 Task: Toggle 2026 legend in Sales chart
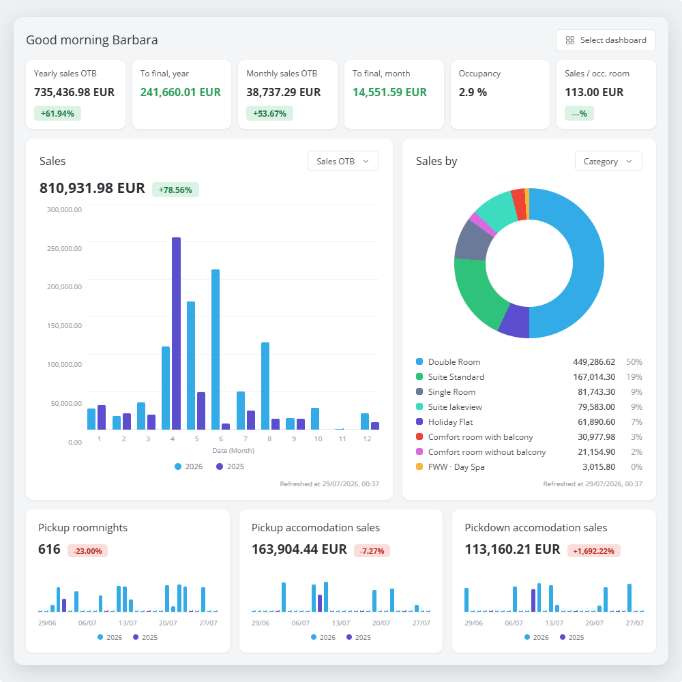[x=188, y=466]
